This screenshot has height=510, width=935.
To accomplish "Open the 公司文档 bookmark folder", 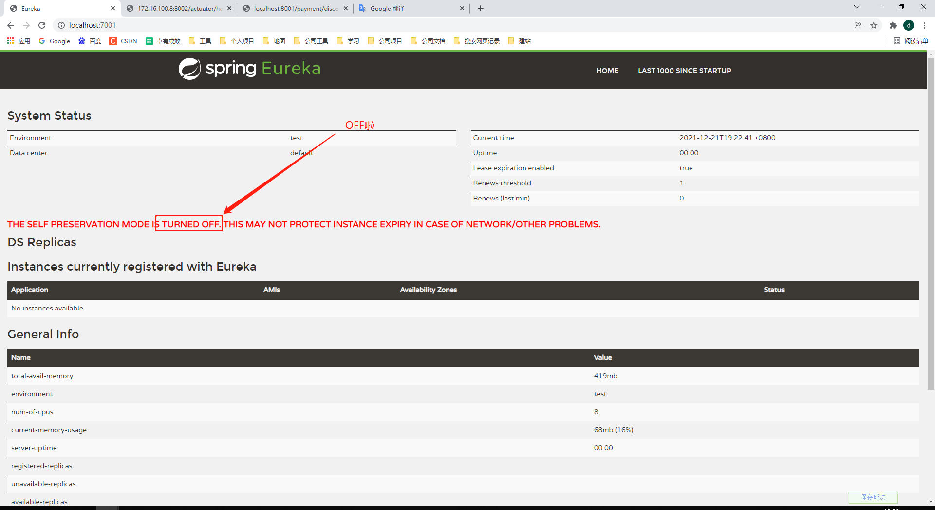I will click(x=428, y=41).
